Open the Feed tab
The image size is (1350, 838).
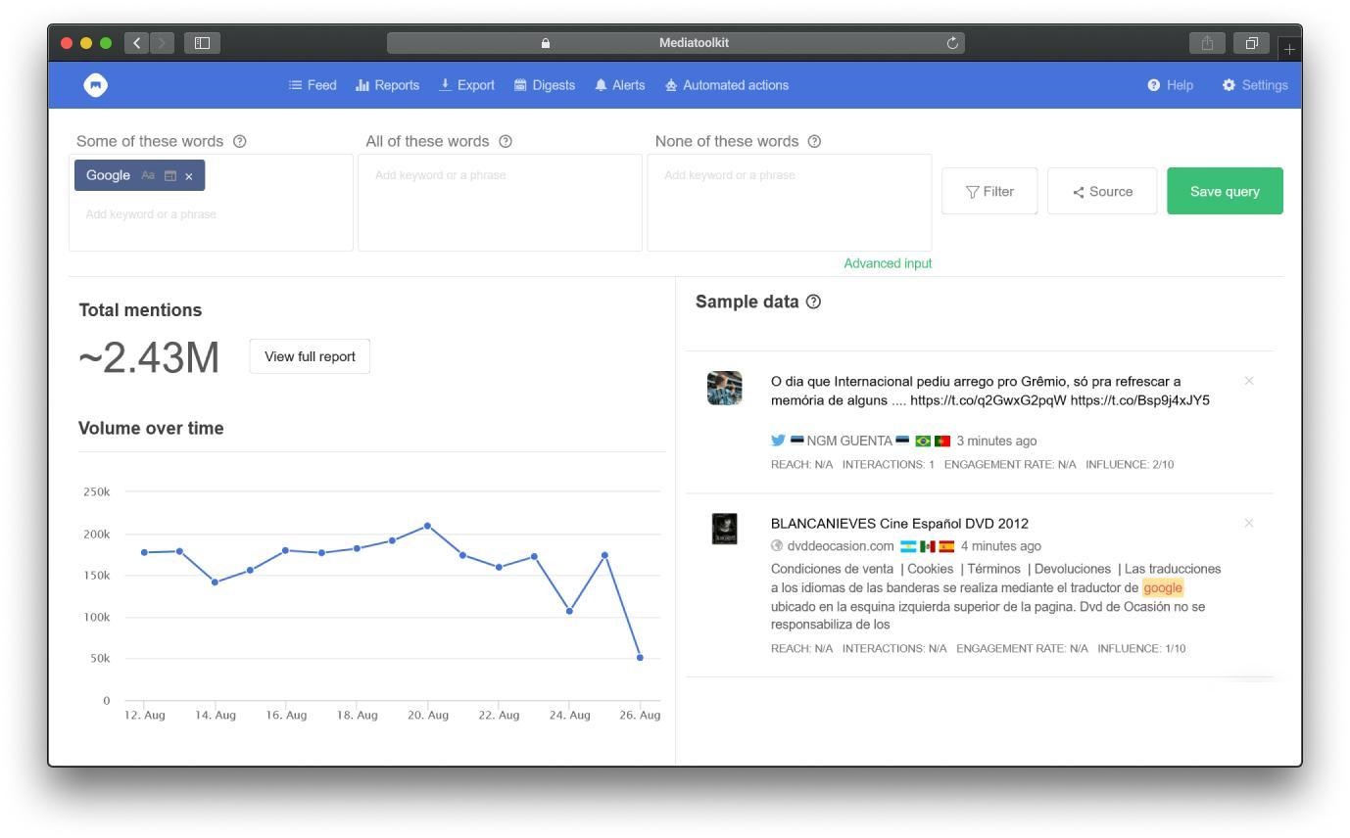pyautogui.click(x=313, y=85)
